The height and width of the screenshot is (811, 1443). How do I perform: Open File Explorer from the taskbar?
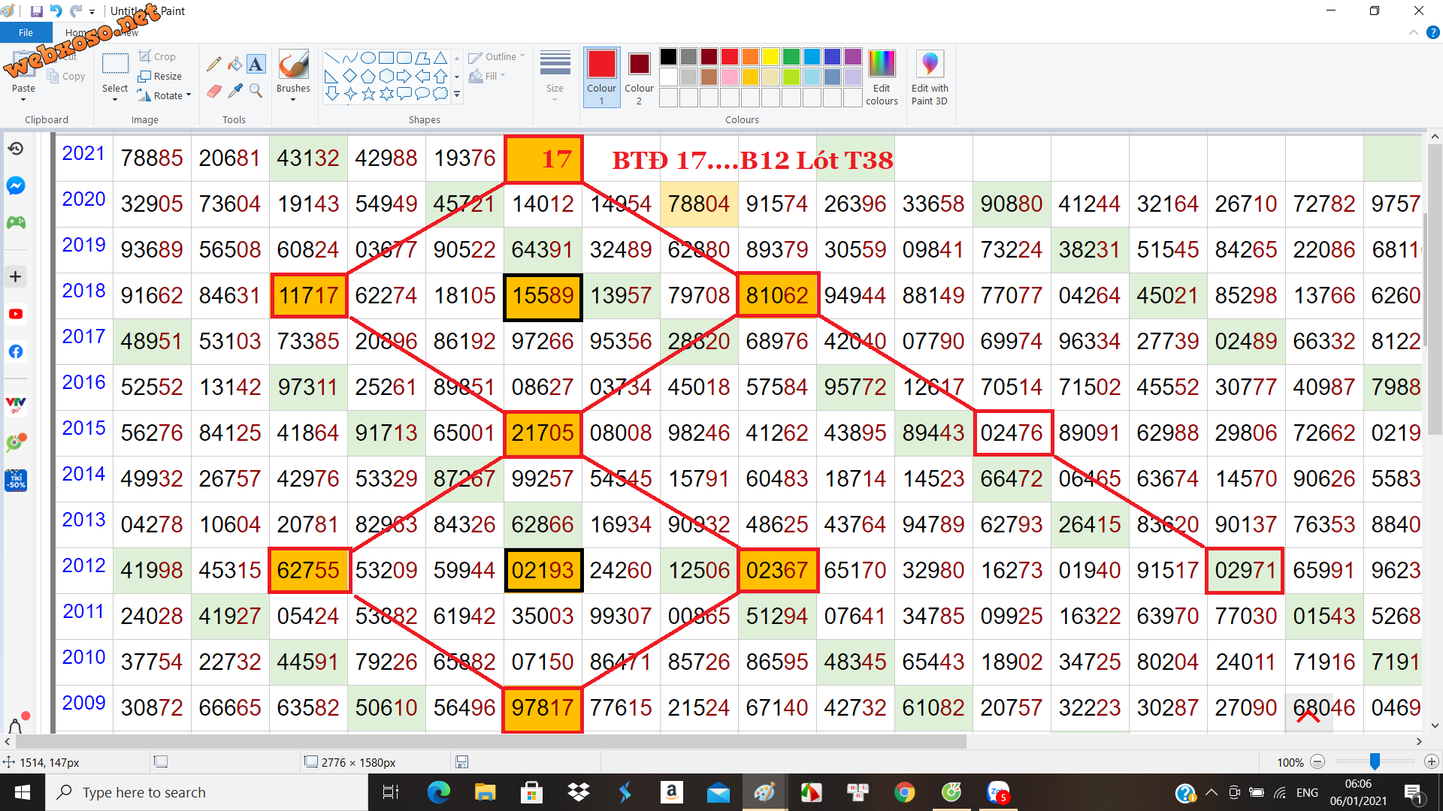[485, 792]
